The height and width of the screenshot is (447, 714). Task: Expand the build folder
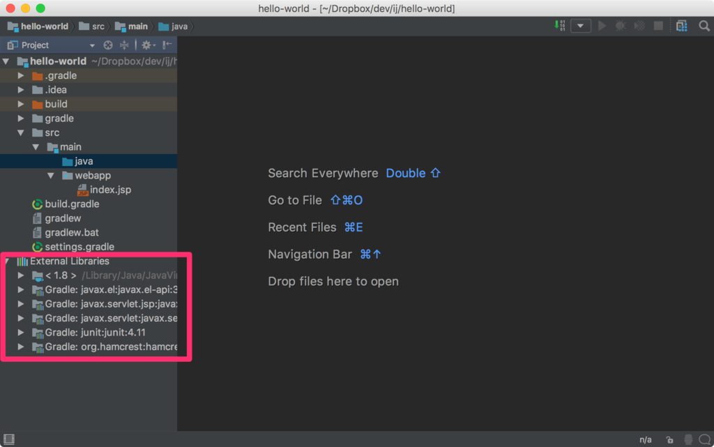[x=20, y=104]
